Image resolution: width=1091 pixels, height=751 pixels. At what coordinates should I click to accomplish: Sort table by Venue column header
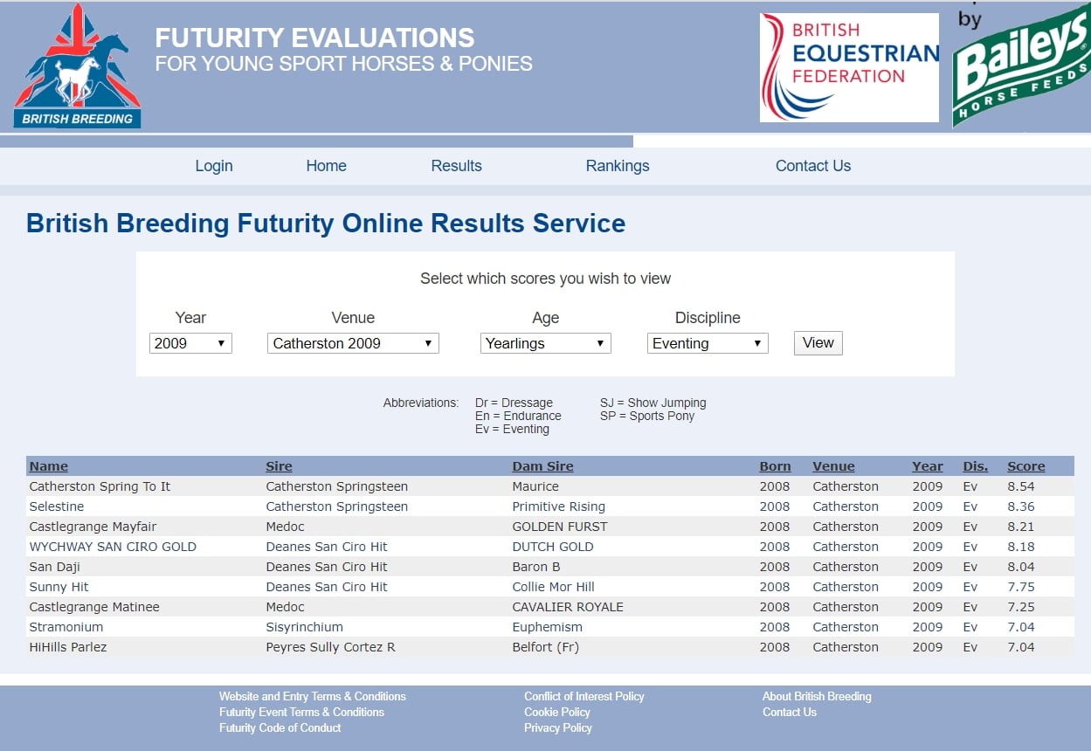pyautogui.click(x=833, y=466)
